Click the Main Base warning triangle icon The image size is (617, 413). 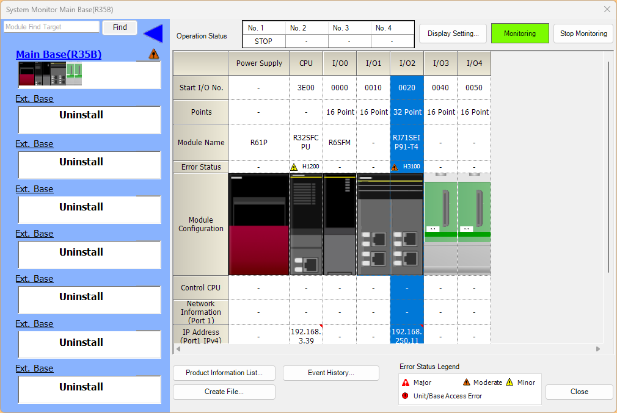click(154, 54)
